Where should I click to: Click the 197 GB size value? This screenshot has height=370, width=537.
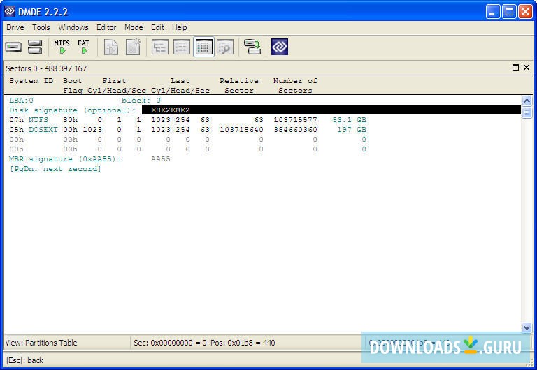[352, 130]
